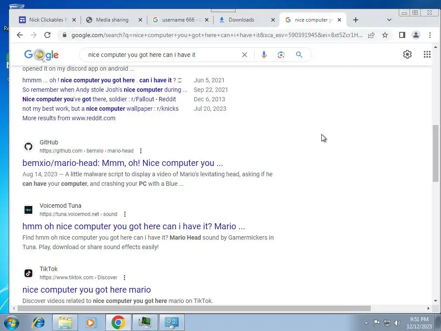Show hidden system tray icons
The height and width of the screenshot is (331, 441).
pyautogui.click(x=366, y=323)
